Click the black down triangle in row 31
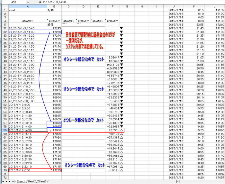The width and height of the screenshot is (225, 184). (122, 28)
